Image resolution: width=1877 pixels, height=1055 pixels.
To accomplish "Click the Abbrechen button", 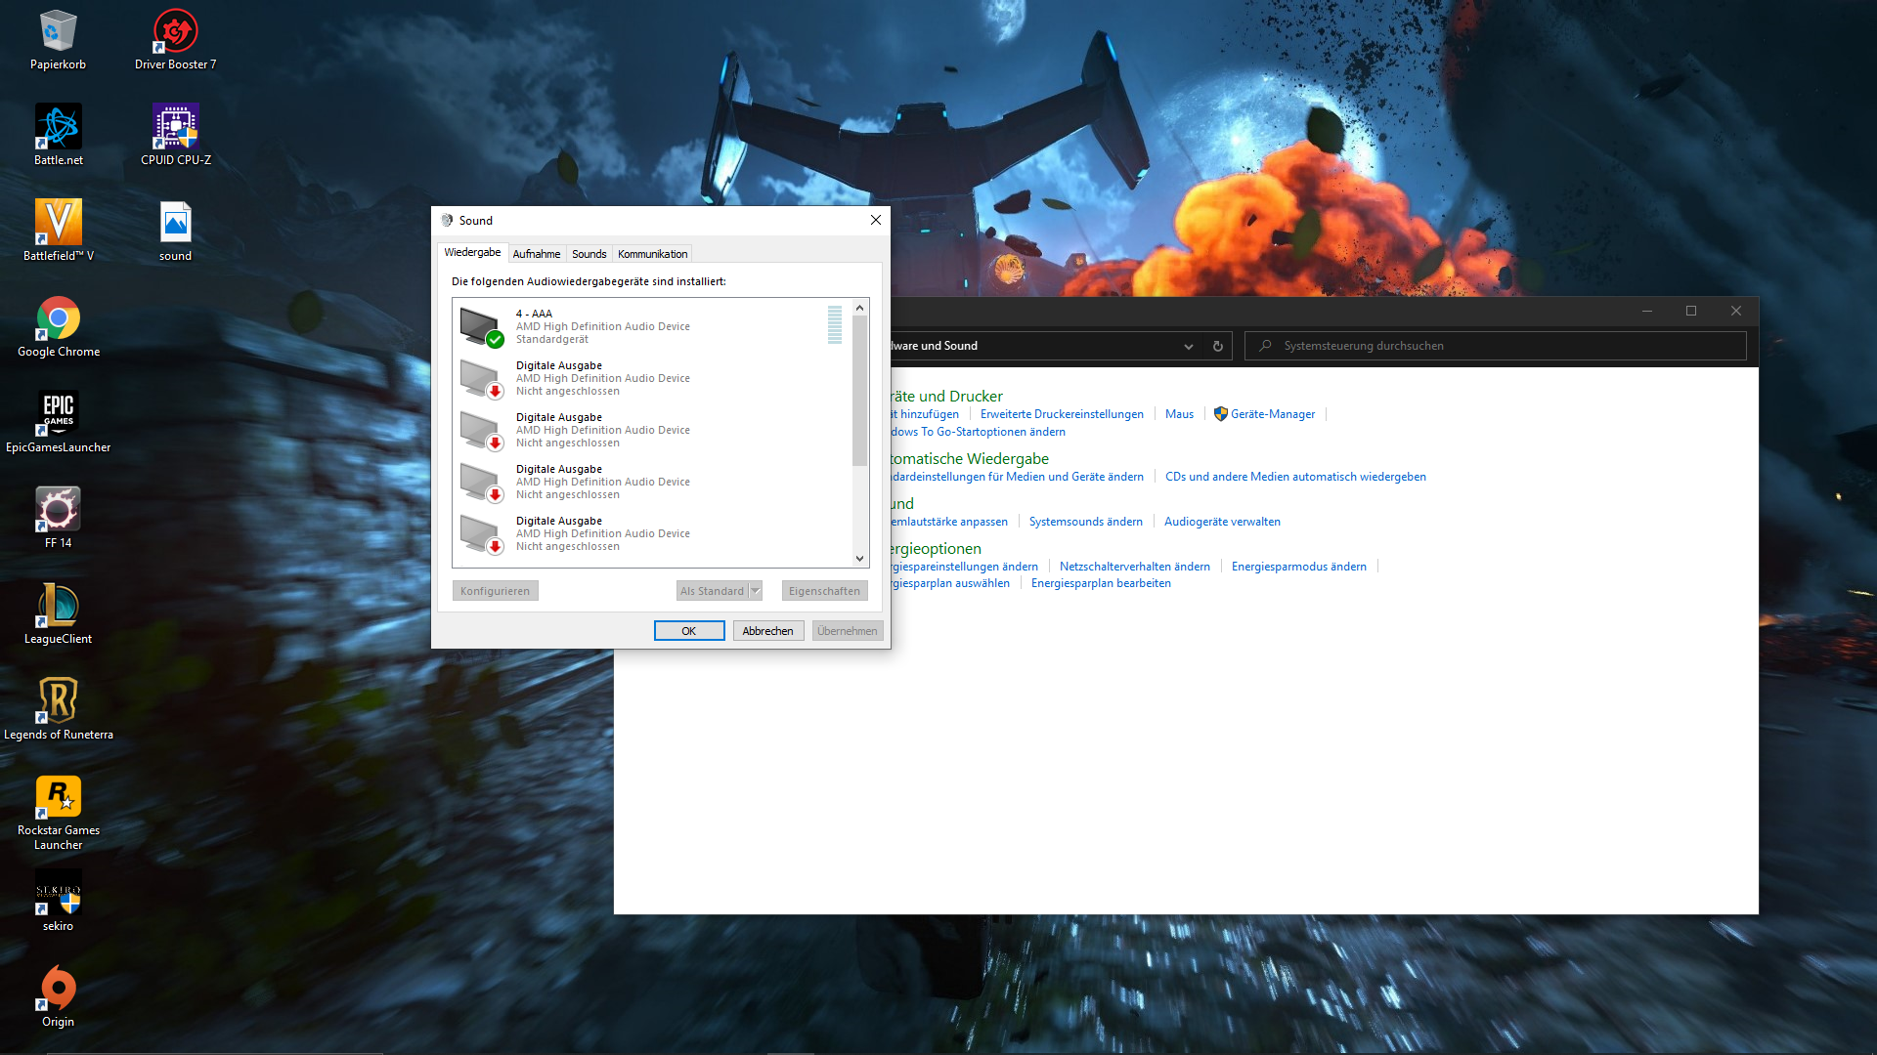I will pos(767,631).
